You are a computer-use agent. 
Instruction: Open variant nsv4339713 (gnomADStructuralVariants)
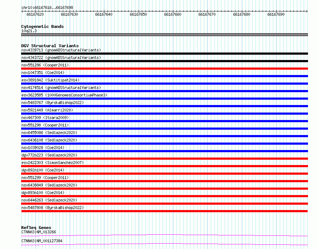tap(61, 50)
